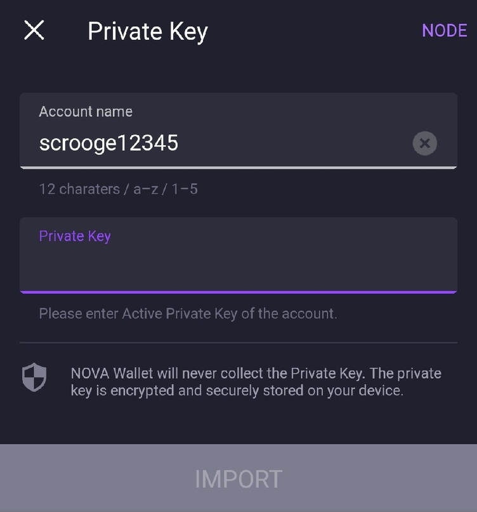The height and width of the screenshot is (512, 477).
Task: Tap the "Account name" field label
Action: [x=86, y=112]
